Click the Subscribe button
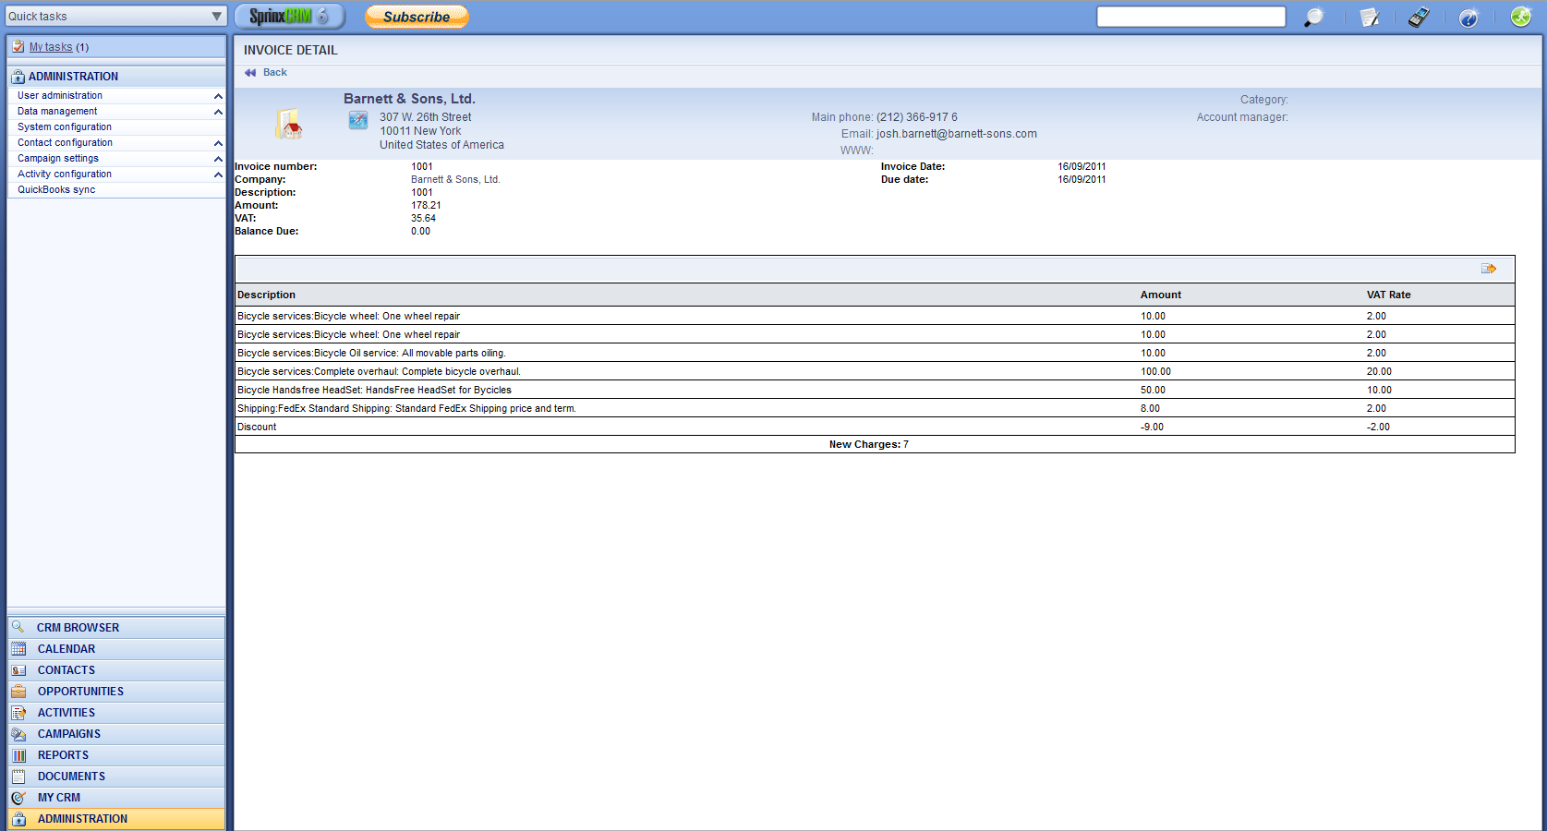Image resolution: width=1547 pixels, height=831 pixels. (417, 17)
